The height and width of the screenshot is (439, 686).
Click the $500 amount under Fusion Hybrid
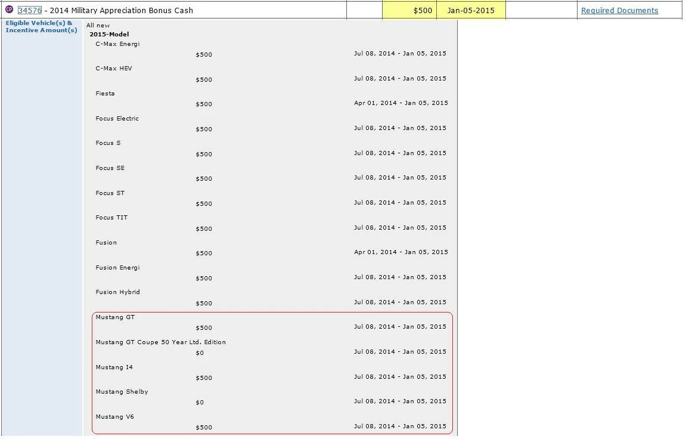coord(204,304)
